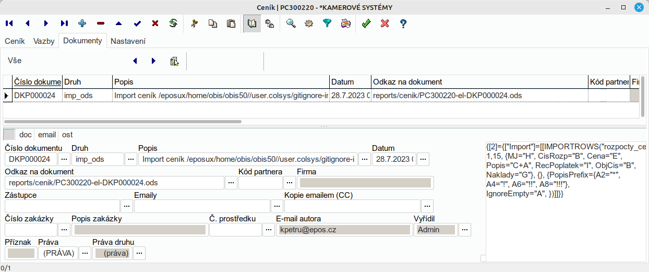The width and height of the screenshot is (649, 272).
Task: Open search with magnifying glass icon
Action: click(291, 23)
